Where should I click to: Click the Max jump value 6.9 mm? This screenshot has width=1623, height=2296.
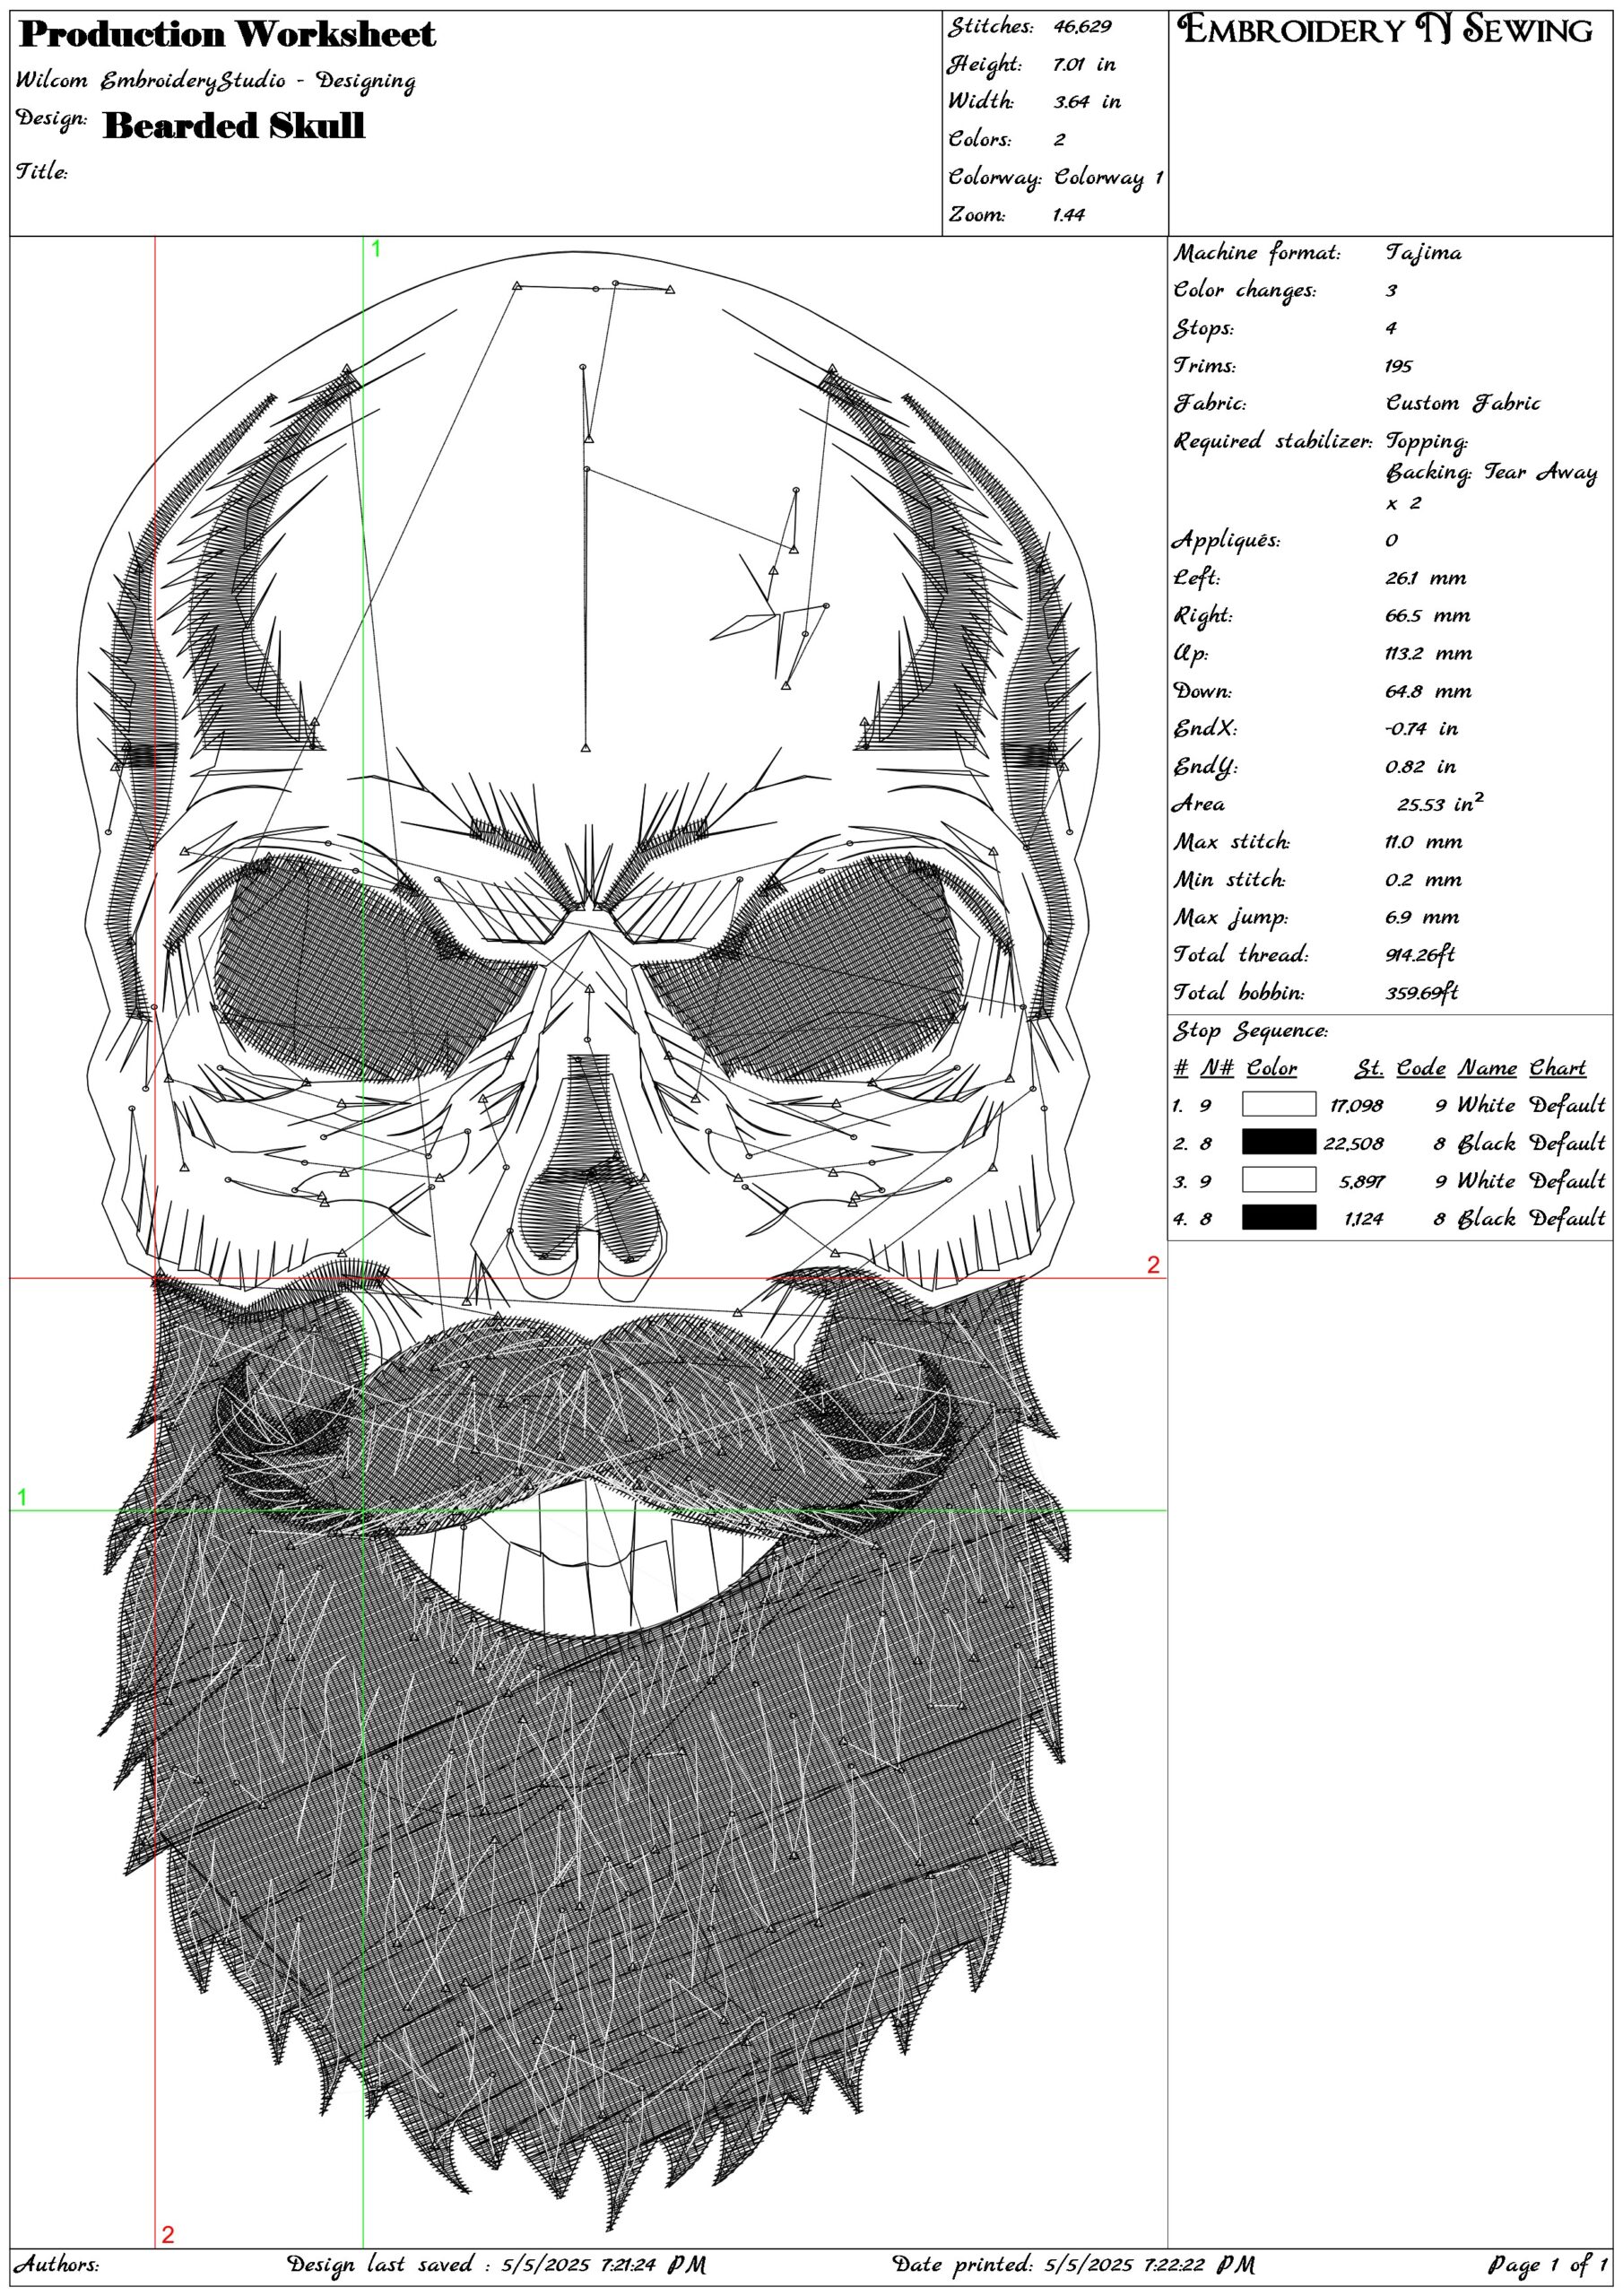[1422, 917]
